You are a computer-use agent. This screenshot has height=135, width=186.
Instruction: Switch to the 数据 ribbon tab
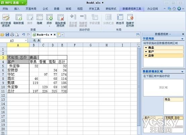[x=57, y=9]
